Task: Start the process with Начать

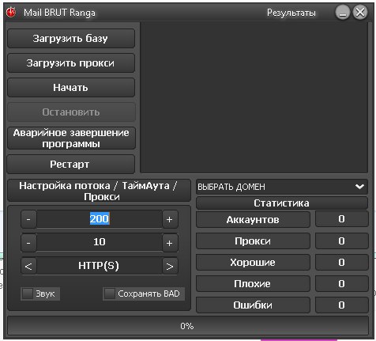Action: (x=71, y=88)
